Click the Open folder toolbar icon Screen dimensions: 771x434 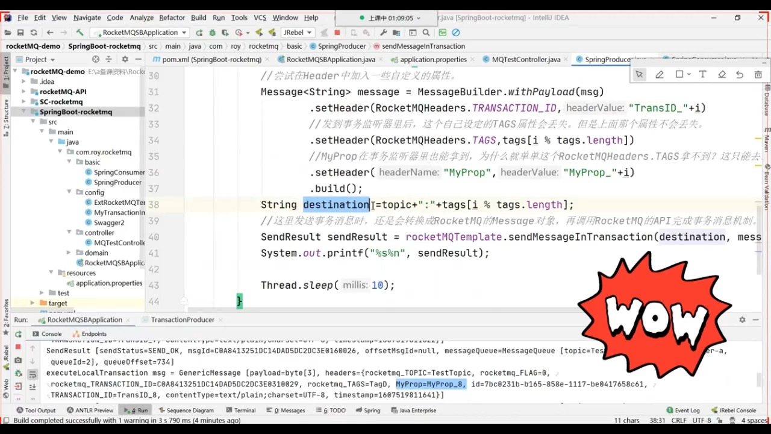tap(7, 33)
